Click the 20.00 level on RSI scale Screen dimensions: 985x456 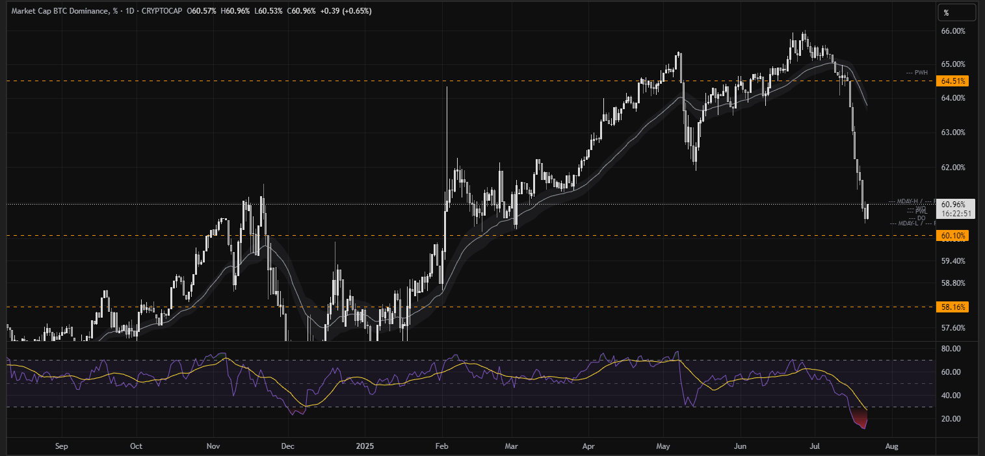coord(951,419)
